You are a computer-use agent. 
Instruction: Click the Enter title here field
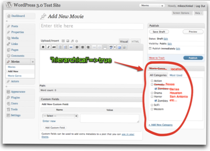[92, 26]
